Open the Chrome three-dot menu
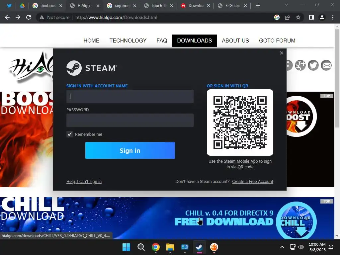 333,17
